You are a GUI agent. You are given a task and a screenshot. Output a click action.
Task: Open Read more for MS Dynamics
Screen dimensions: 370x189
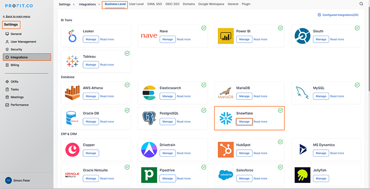(337, 153)
